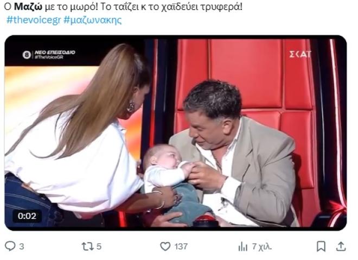Click the like count 137
This screenshot has height=260, width=358.
point(181,246)
